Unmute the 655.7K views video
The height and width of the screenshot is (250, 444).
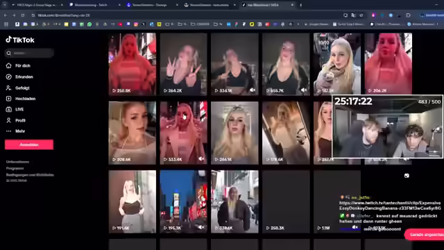click(304, 90)
